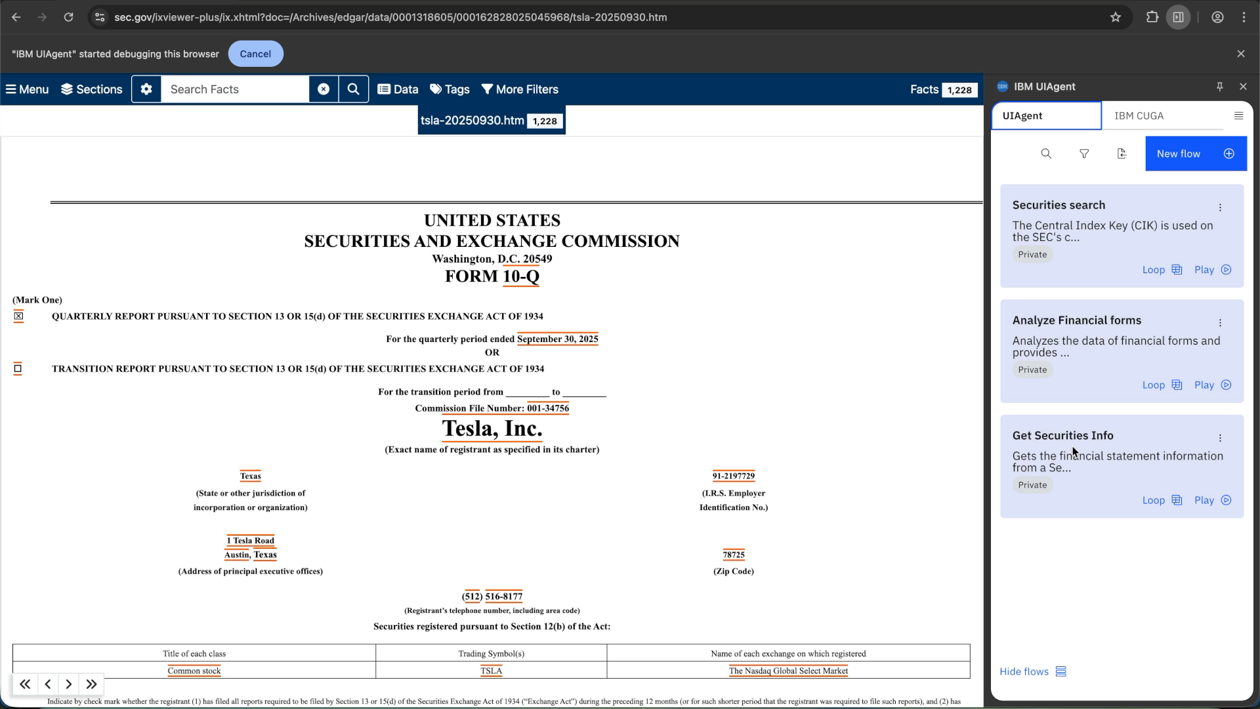The image size is (1260, 709).
Task: Toggle the Quarterly Report checked box
Action: tap(18, 316)
